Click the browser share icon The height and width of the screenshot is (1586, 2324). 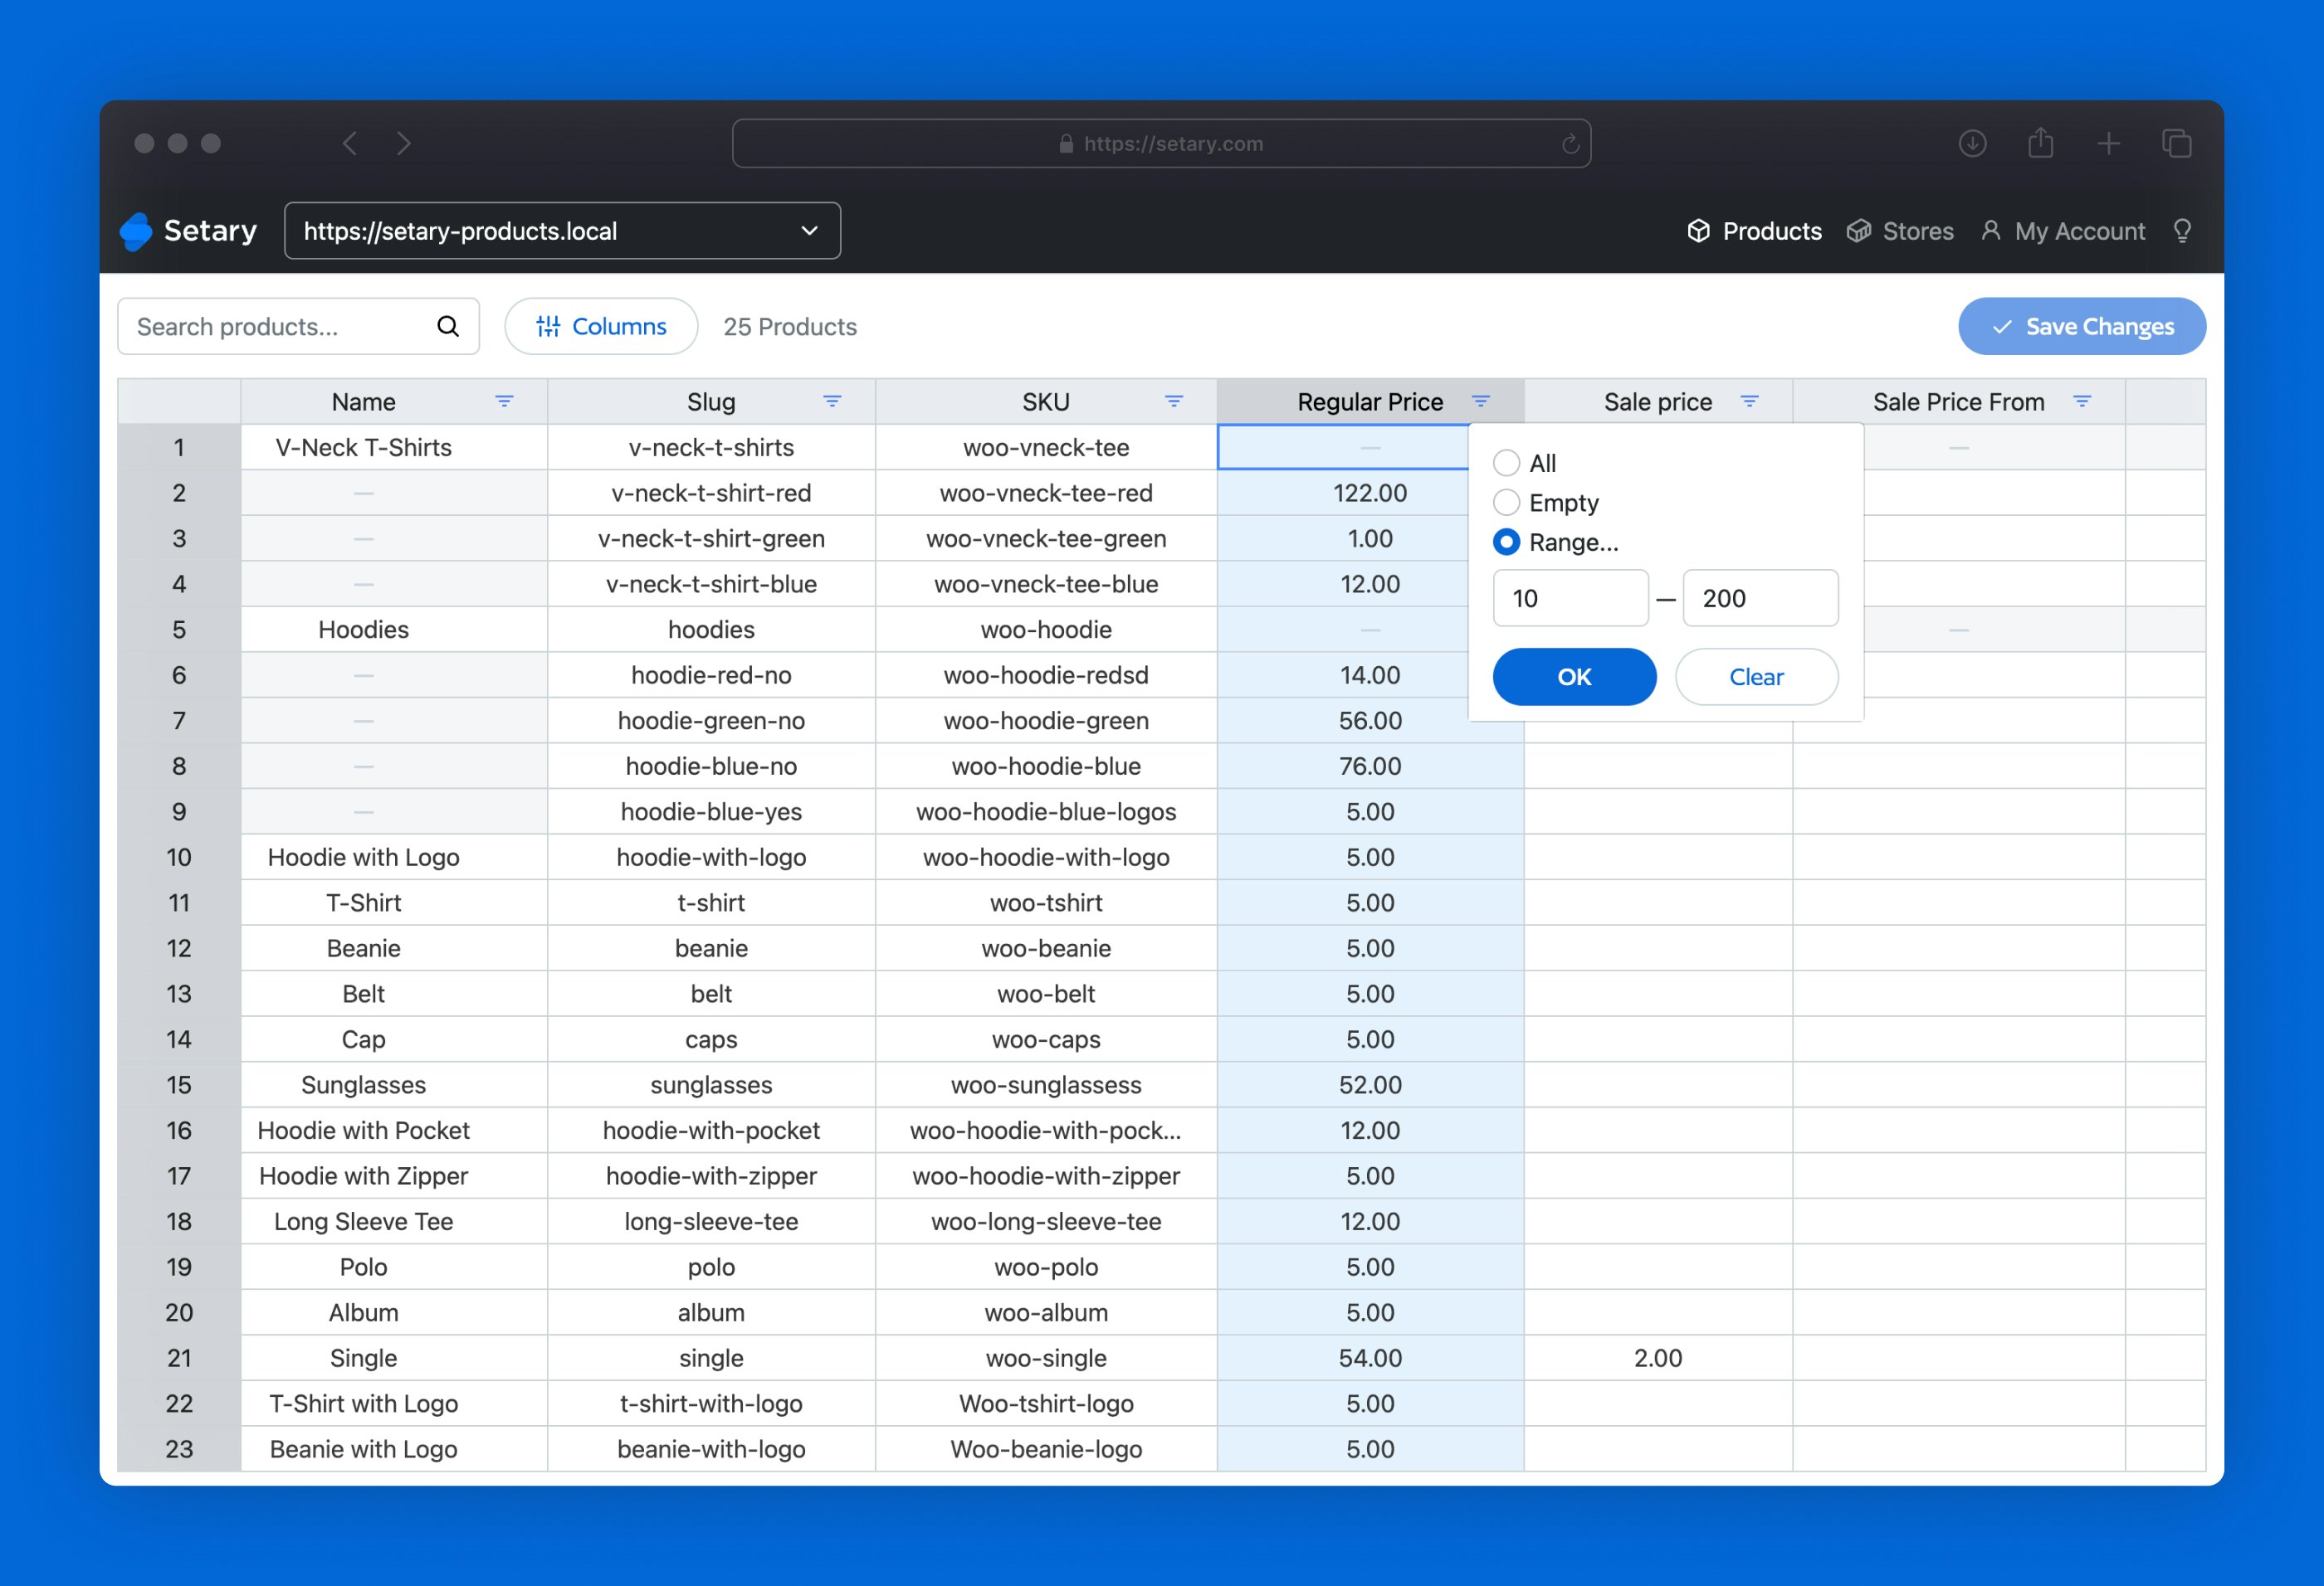(2040, 143)
